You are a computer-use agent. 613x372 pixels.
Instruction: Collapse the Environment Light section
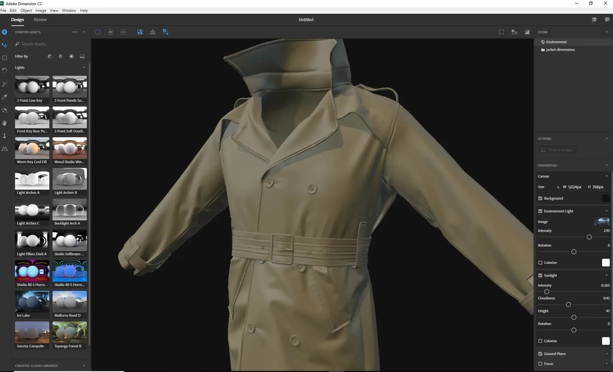pyautogui.click(x=607, y=211)
